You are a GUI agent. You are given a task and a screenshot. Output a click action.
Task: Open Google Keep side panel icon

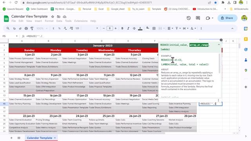point(246,39)
